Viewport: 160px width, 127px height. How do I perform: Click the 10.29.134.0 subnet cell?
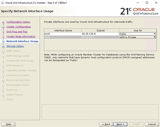pos(100,34)
